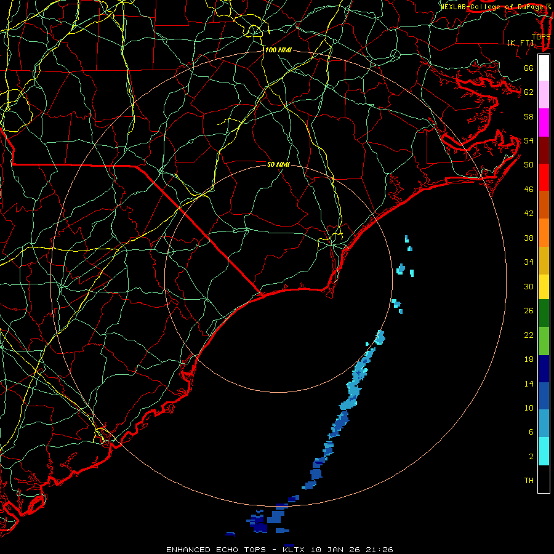The image size is (554, 554).
Task: Click the legend value 50
Action: pyautogui.click(x=529, y=164)
